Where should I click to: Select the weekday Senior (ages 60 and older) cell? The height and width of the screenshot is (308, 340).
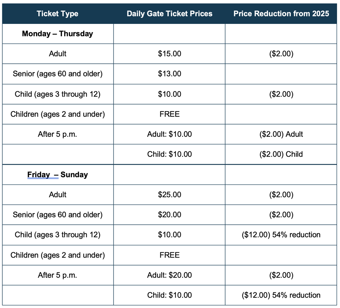click(x=57, y=74)
